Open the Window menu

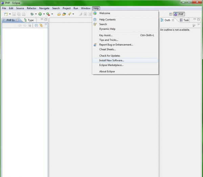coord(86,8)
